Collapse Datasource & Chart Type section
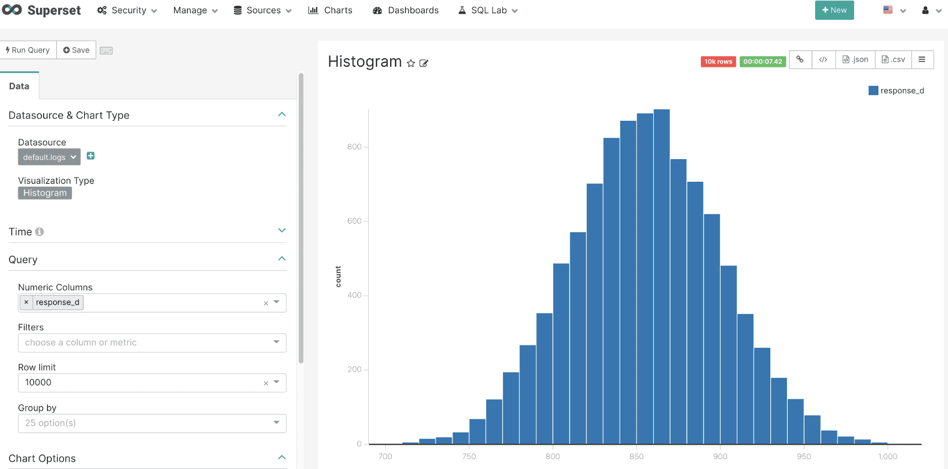This screenshot has width=948, height=469. [x=282, y=115]
